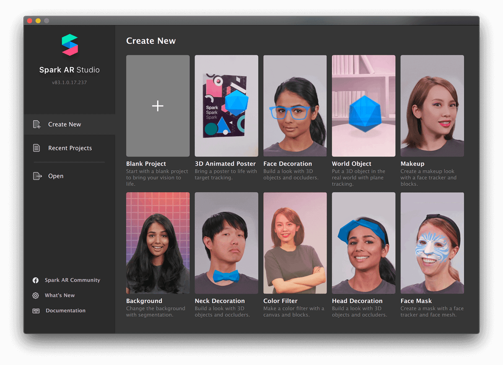Select the 3D Animated Poster template thumbnail
The height and width of the screenshot is (365, 503).
(226, 106)
